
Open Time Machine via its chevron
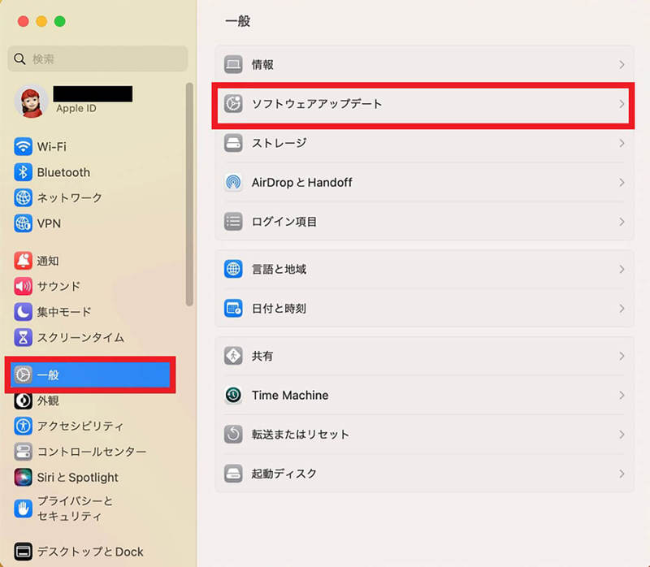click(x=622, y=395)
